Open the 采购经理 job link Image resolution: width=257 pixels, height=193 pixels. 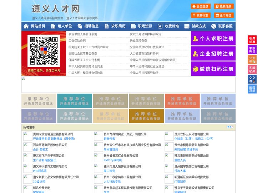tap(180, 149)
